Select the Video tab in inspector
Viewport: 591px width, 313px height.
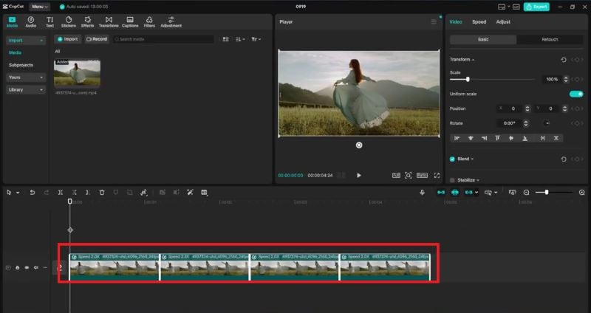pos(456,22)
